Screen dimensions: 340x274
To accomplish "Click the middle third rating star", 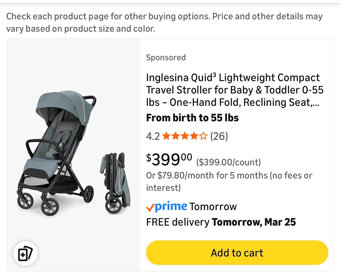I will [185, 136].
